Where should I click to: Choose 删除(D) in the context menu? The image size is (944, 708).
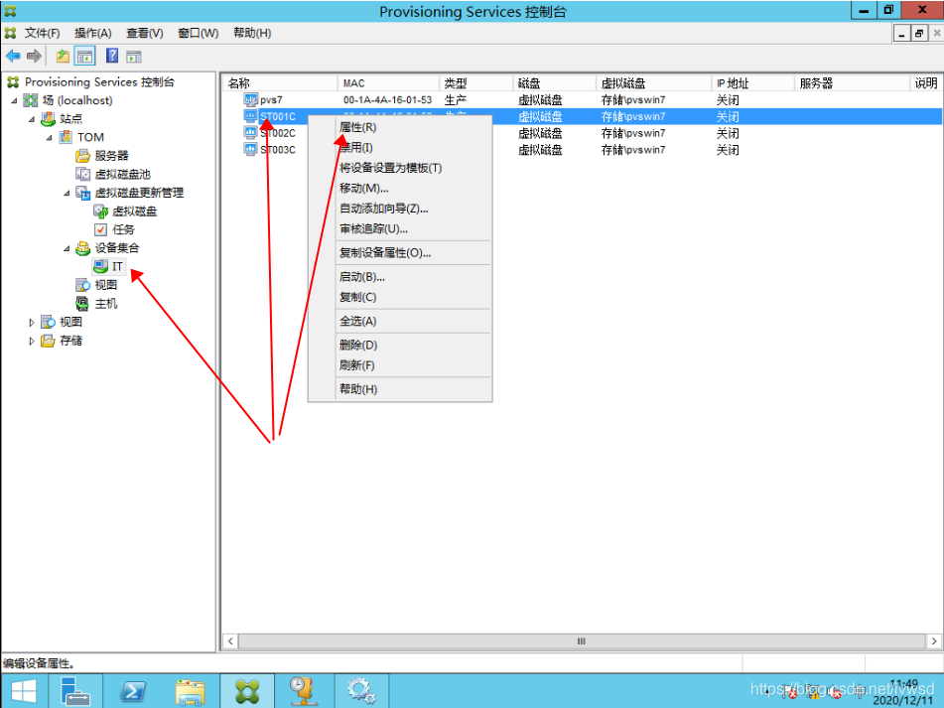(358, 345)
